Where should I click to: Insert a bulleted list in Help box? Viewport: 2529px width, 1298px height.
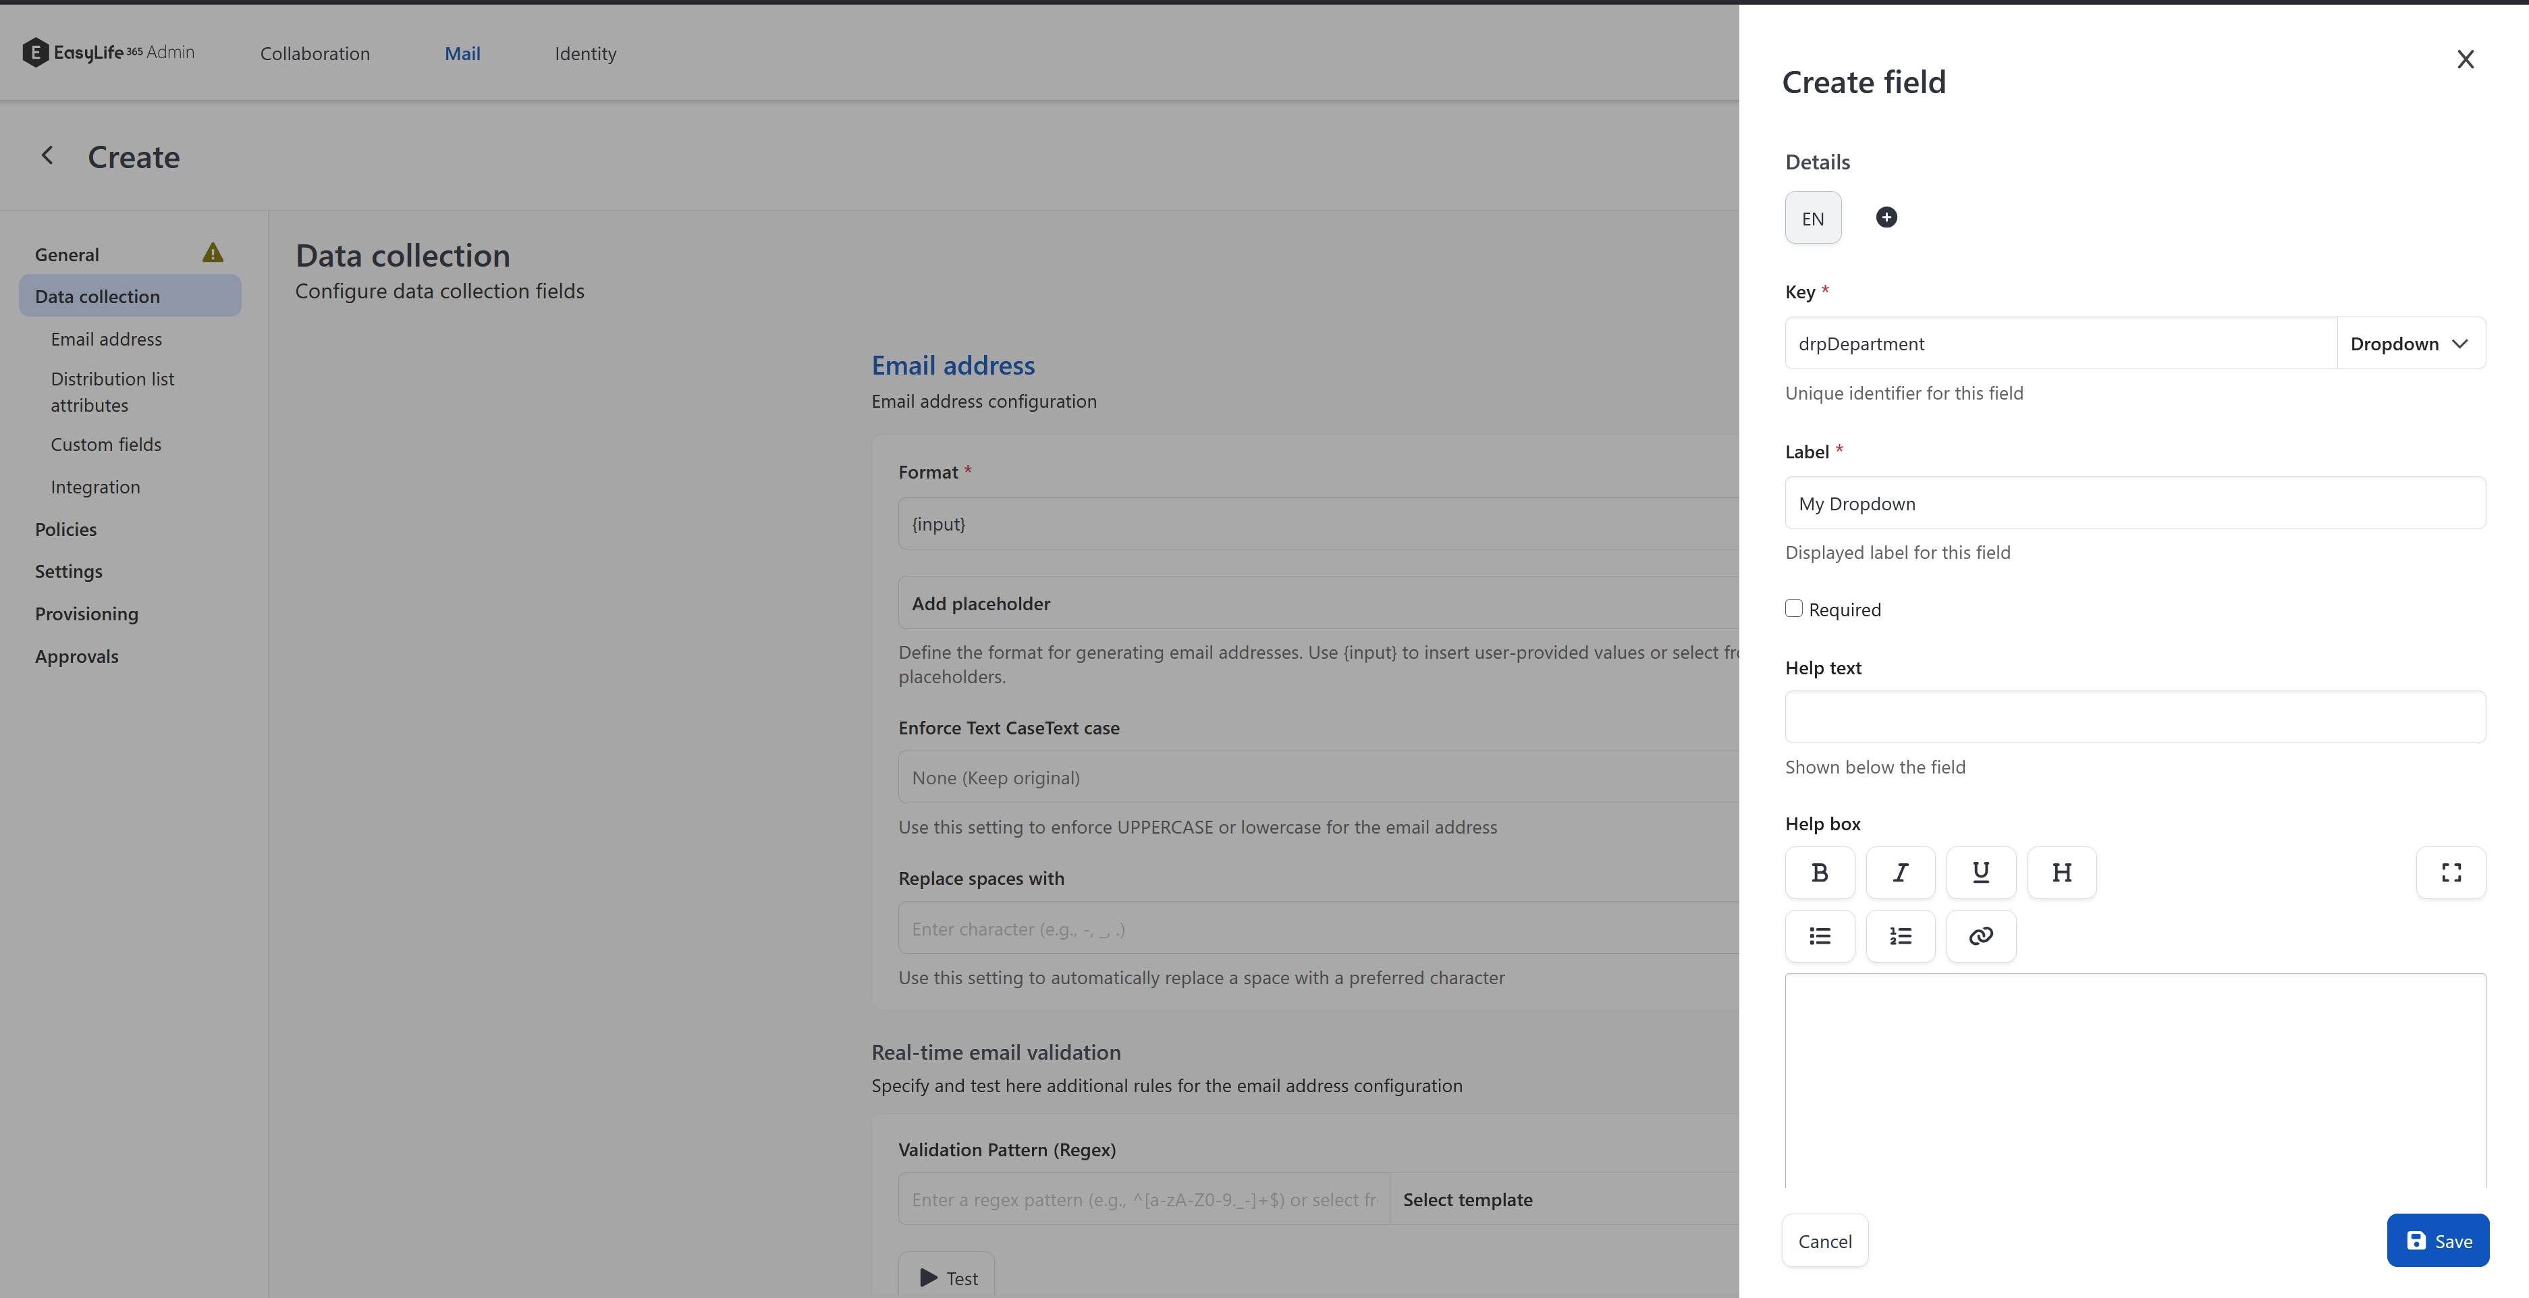tap(1819, 936)
